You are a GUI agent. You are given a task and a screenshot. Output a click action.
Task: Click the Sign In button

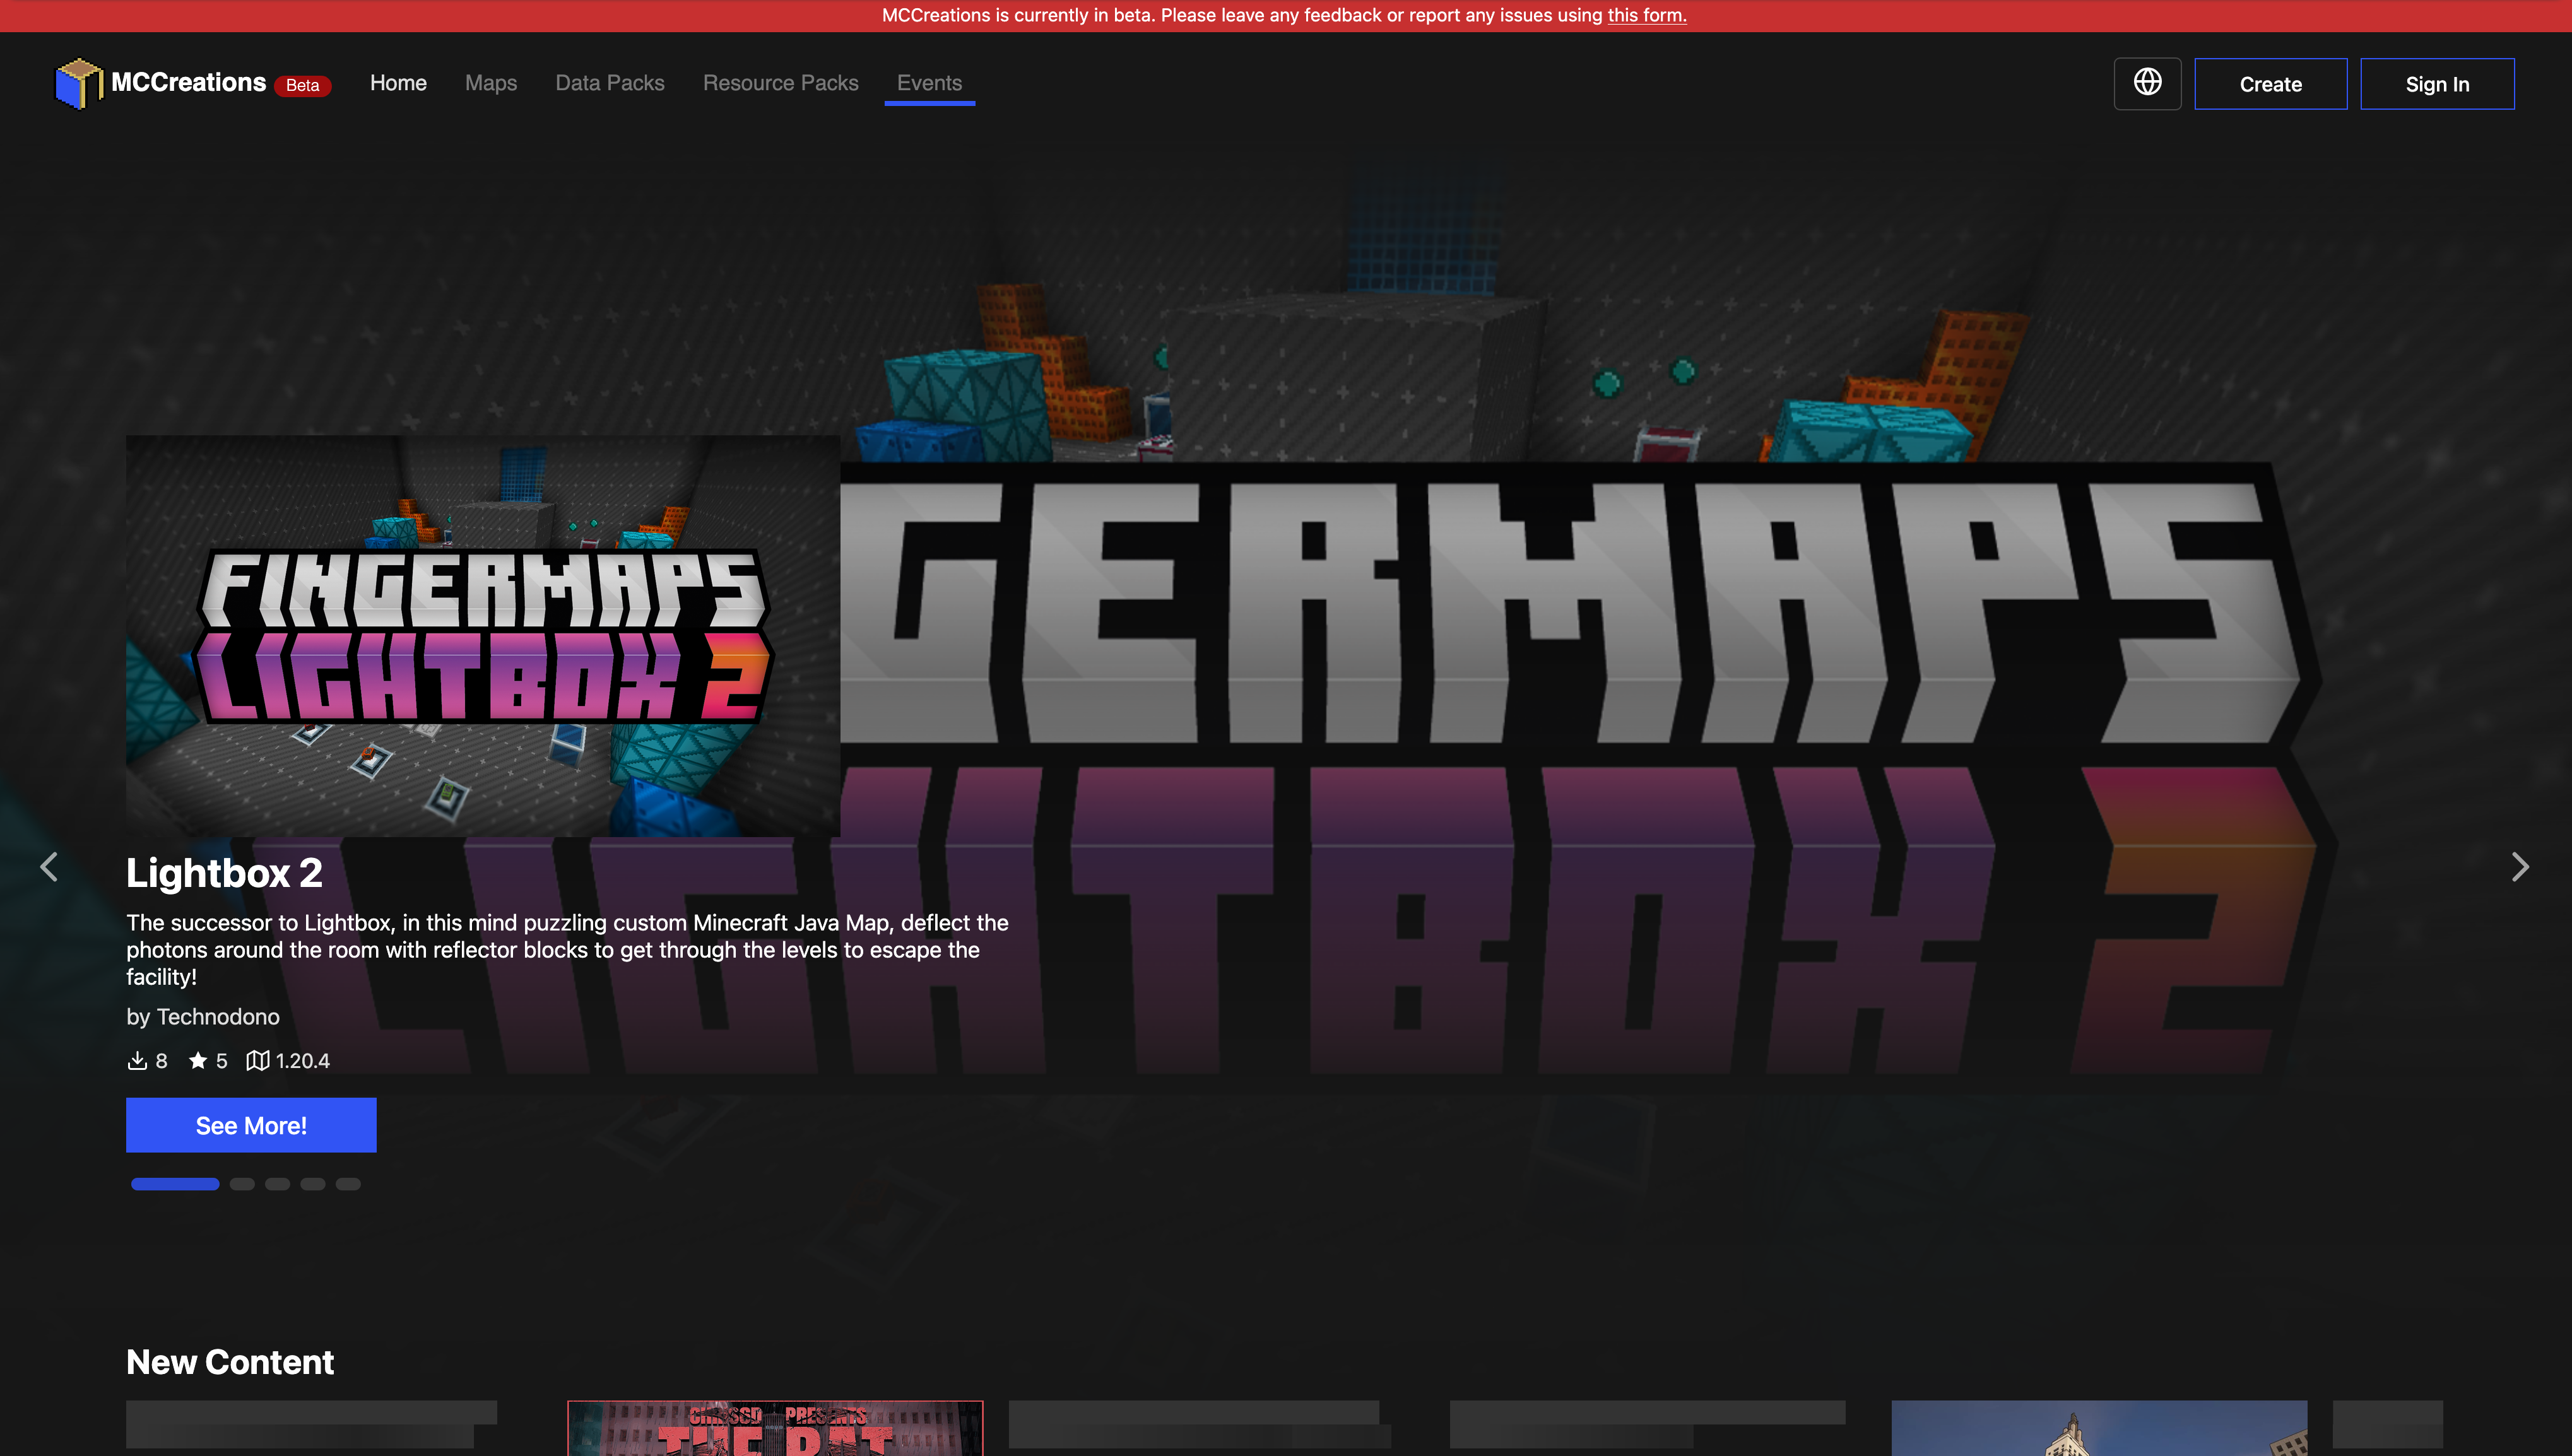[2437, 84]
